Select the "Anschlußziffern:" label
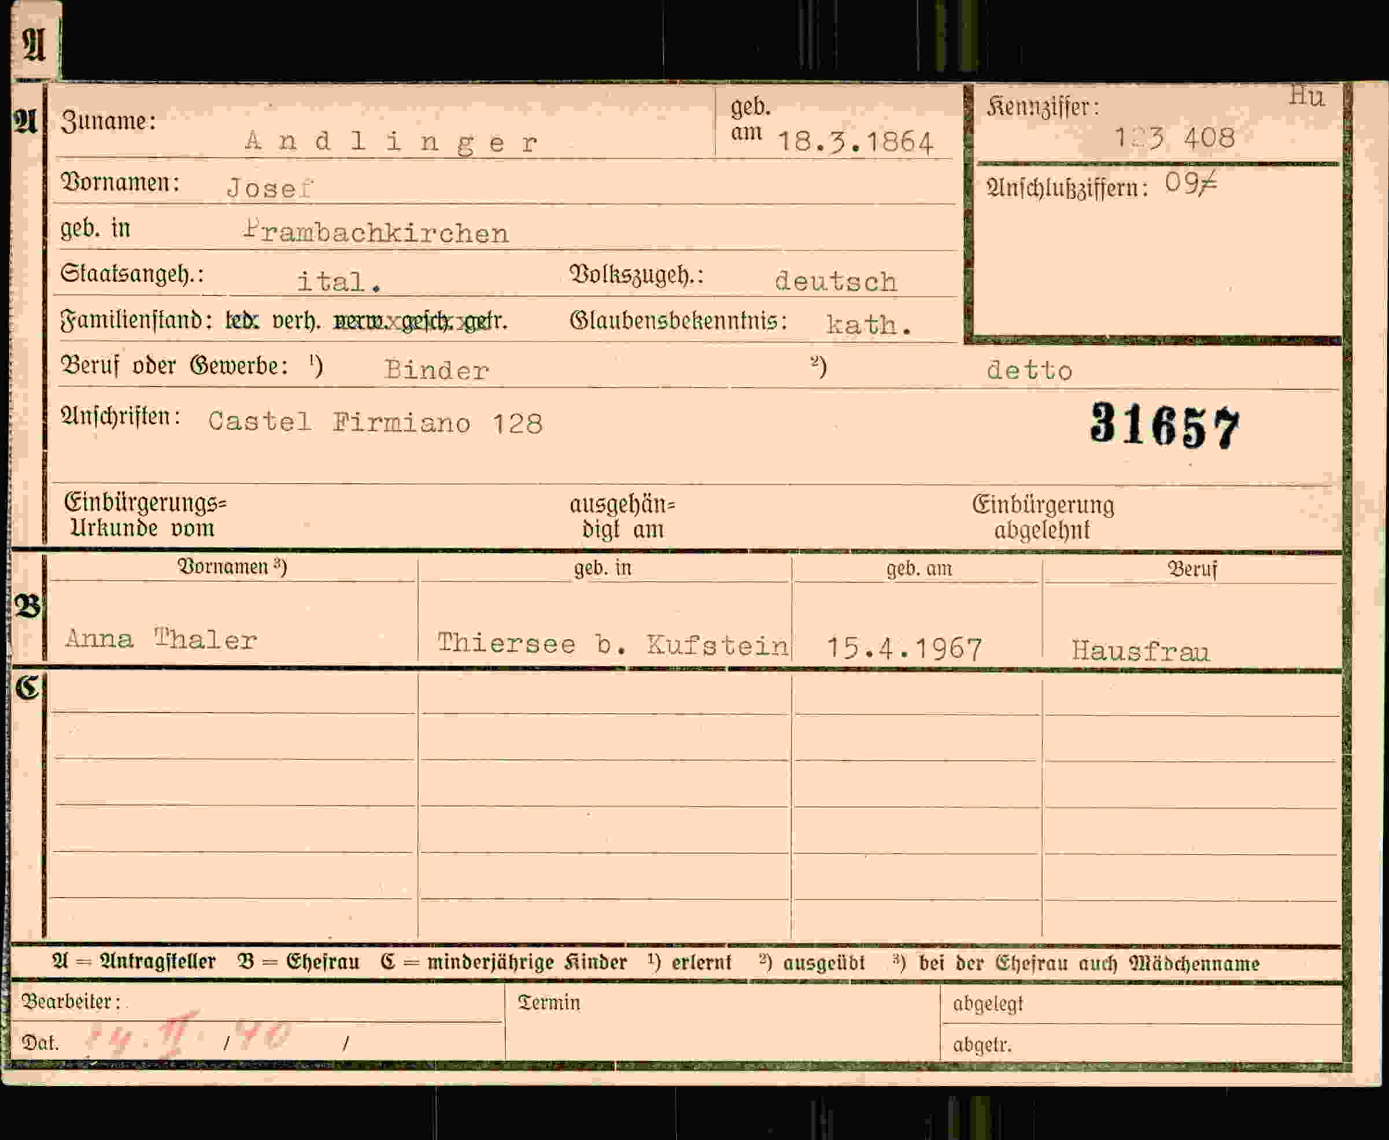Screen dimensions: 1389x1140 point(1067,188)
